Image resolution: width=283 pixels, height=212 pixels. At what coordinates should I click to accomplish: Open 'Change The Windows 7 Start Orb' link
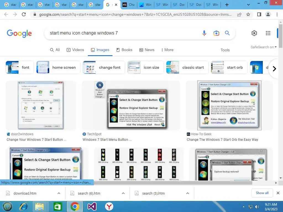point(222,139)
